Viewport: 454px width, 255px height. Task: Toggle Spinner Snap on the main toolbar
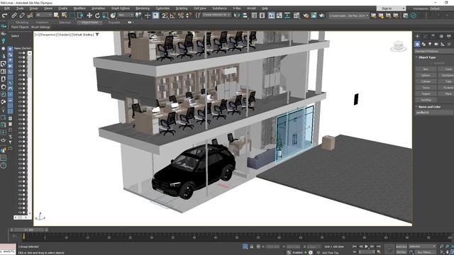189,16
